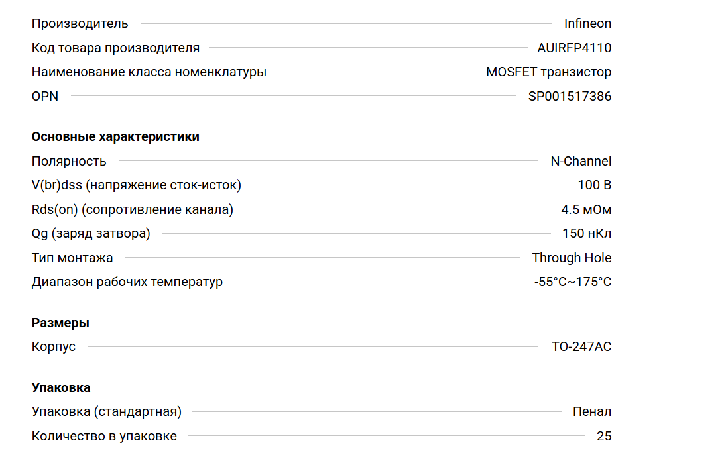The height and width of the screenshot is (463, 724).
Task: Select the TO-247AC package value
Action: (581, 346)
